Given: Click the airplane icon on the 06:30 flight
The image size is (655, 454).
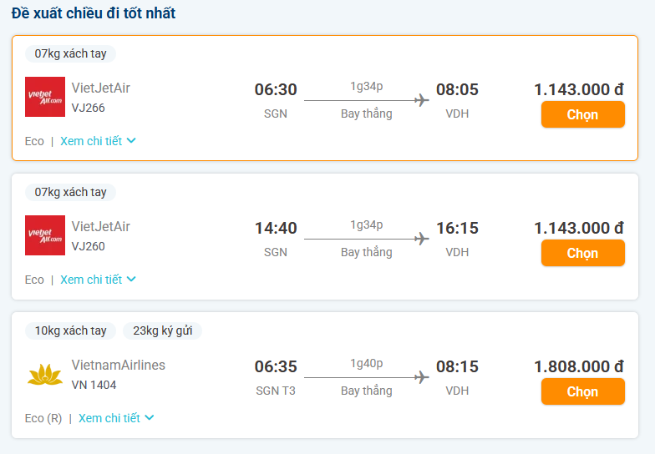Looking at the screenshot, I should (x=421, y=100).
